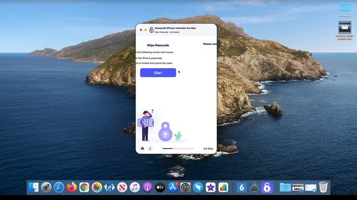Click the Wipe Passcode (Activated) subtitle text
The width and height of the screenshot is (357, 200).
tap(167, 32)
